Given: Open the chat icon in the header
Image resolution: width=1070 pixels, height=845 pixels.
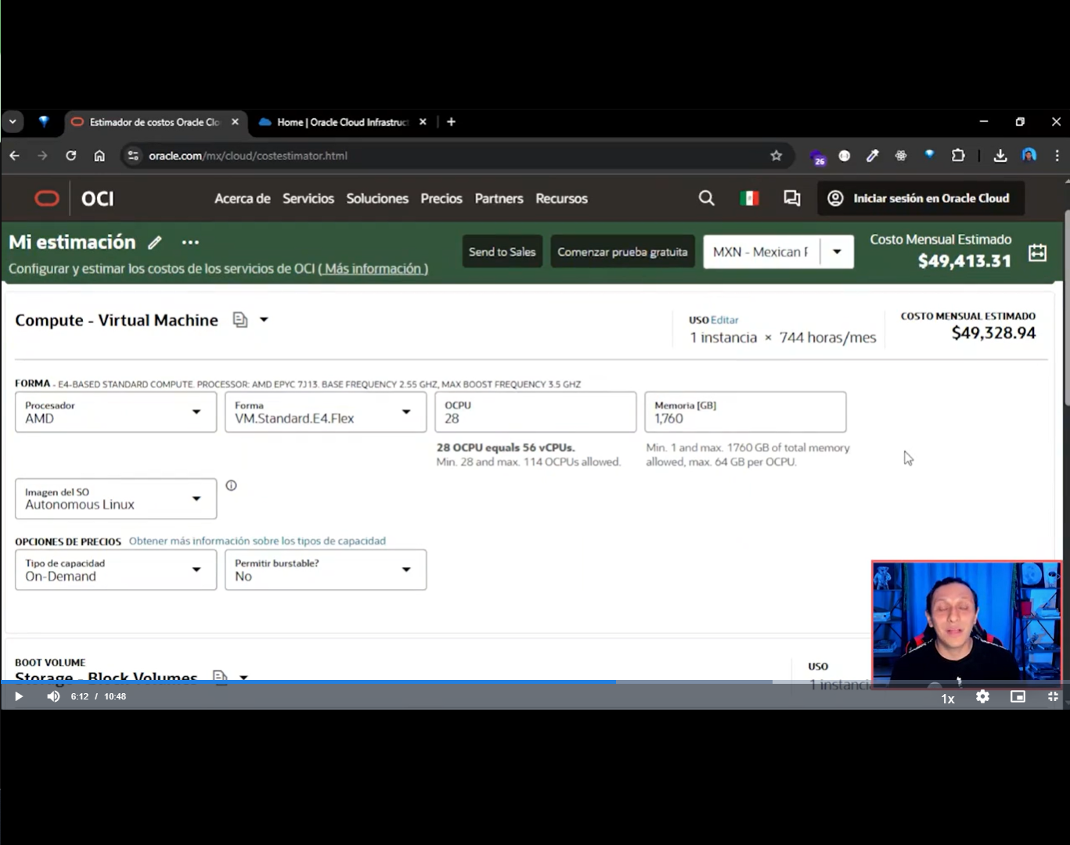Looking at the screenshot, I should tap(792, 199).
